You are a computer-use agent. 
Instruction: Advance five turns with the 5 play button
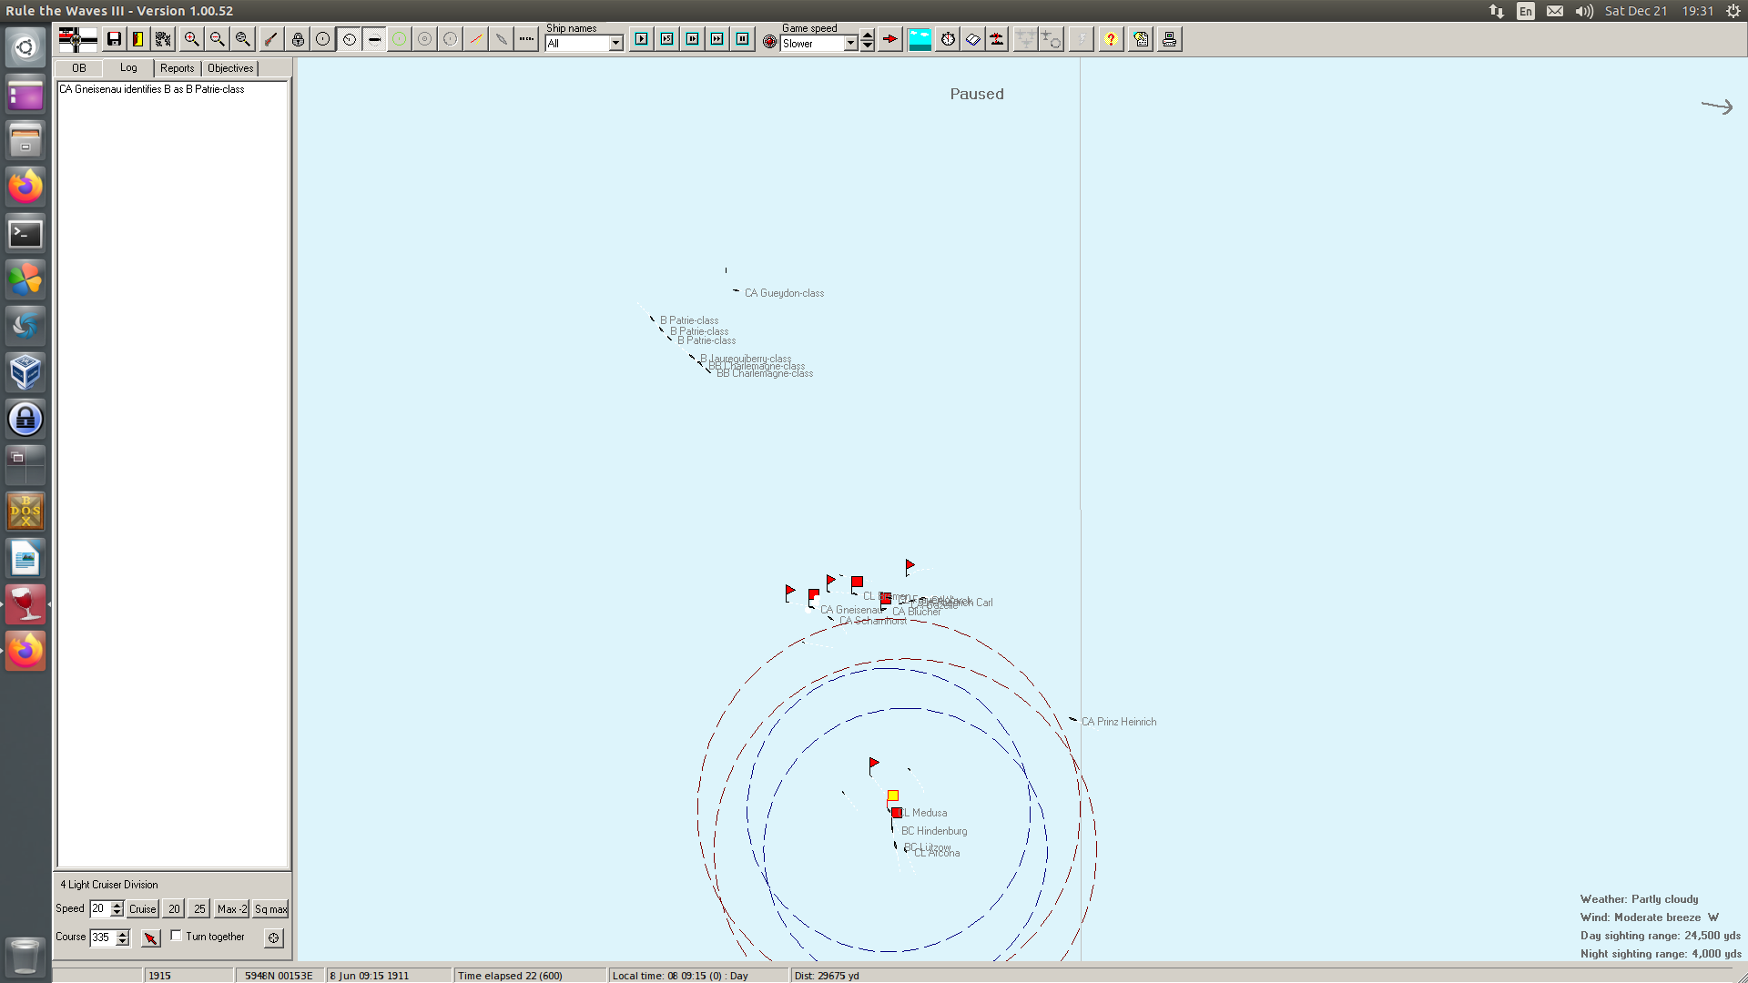(x=667, y=39)
